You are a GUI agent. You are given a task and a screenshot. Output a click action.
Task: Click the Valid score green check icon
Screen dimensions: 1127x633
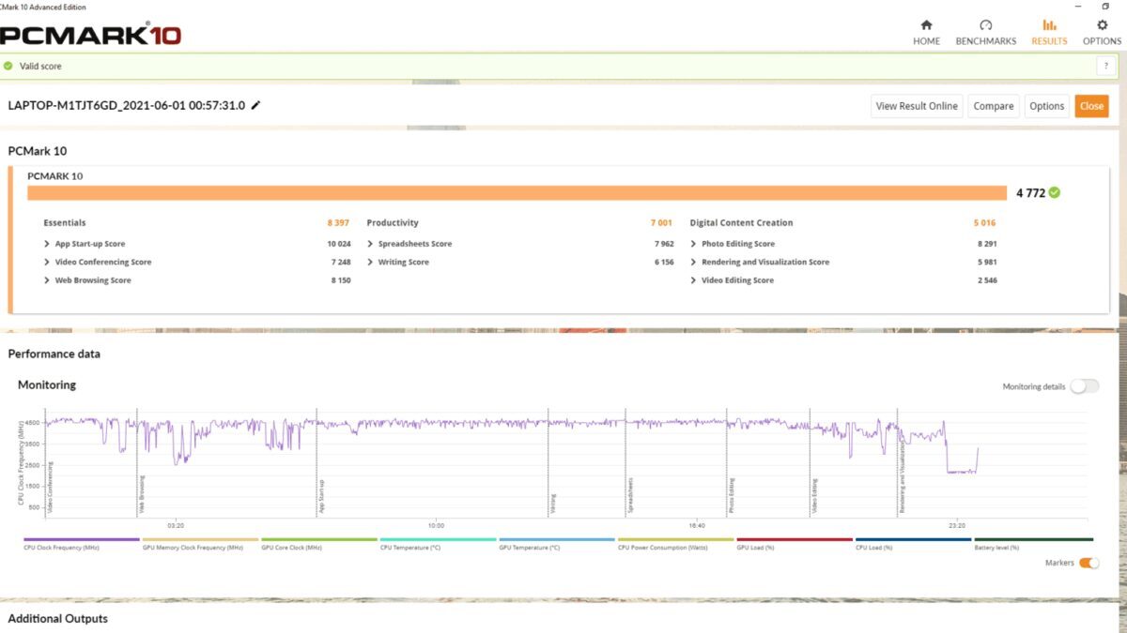(x=8, y=67)
